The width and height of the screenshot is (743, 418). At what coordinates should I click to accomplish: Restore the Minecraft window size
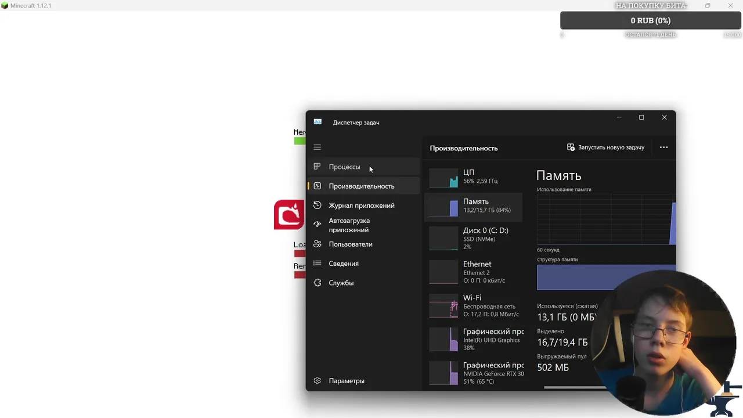[x=708, y=6]
